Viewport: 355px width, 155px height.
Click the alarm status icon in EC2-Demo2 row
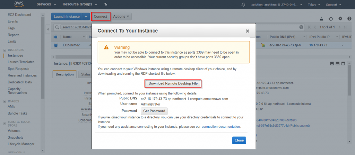(263, 45)
